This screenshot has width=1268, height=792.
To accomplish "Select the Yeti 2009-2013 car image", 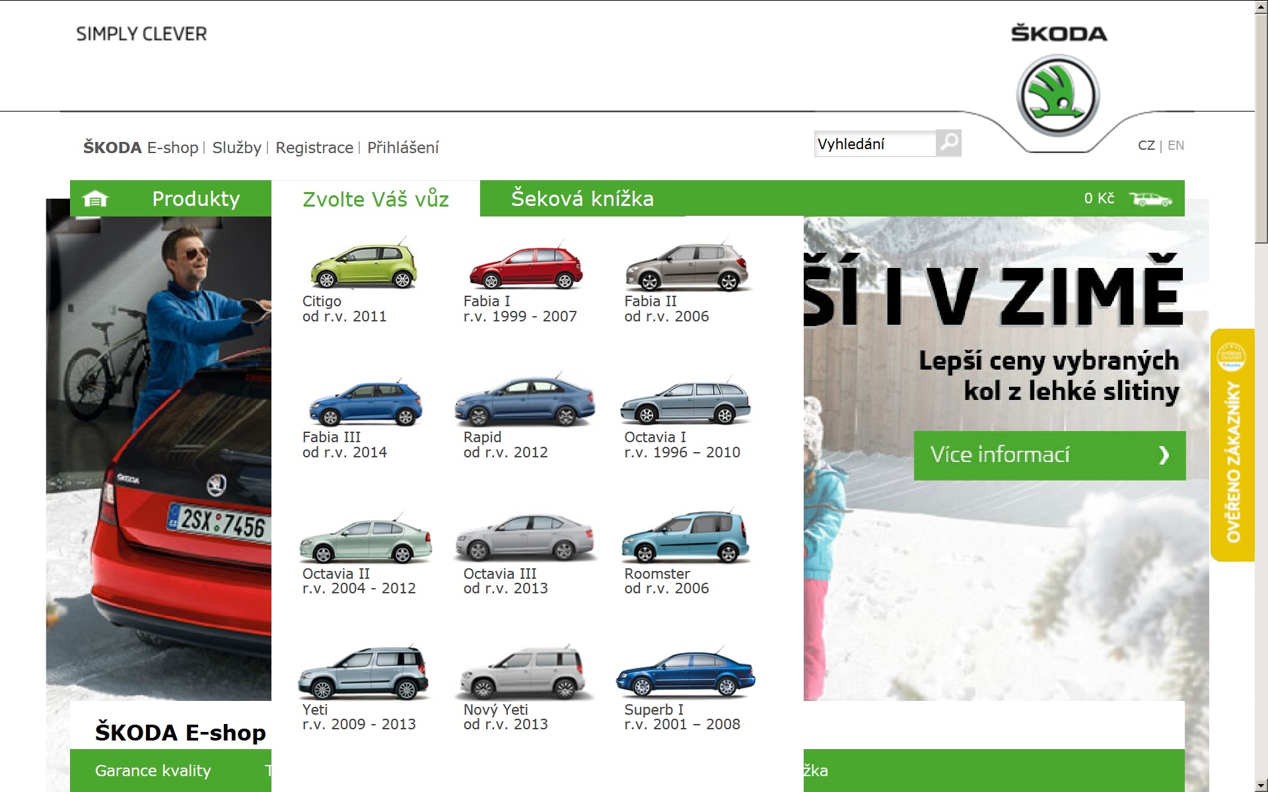I will (x=364, y=673).
